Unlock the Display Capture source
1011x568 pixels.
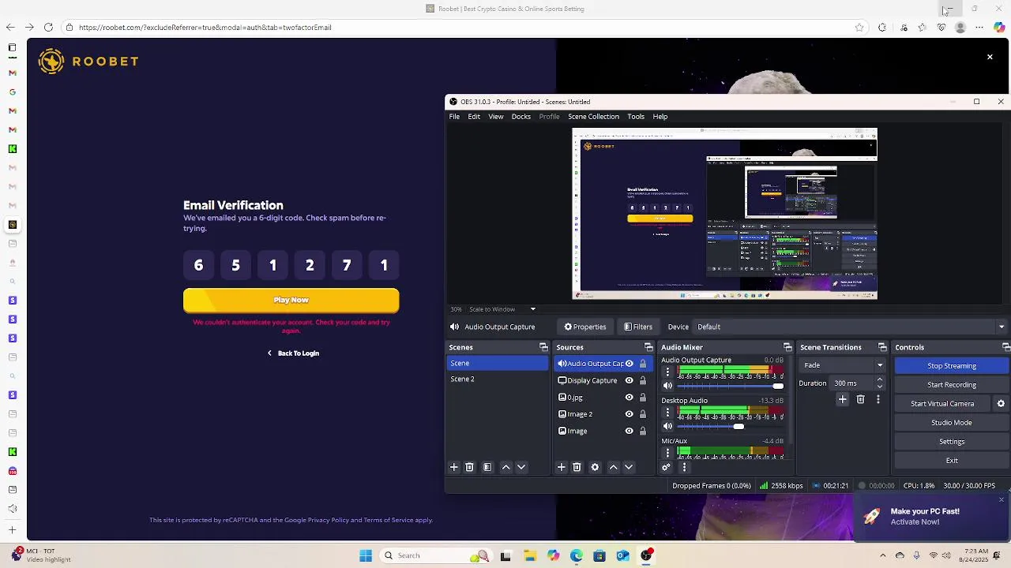click(x=643, y=380)
